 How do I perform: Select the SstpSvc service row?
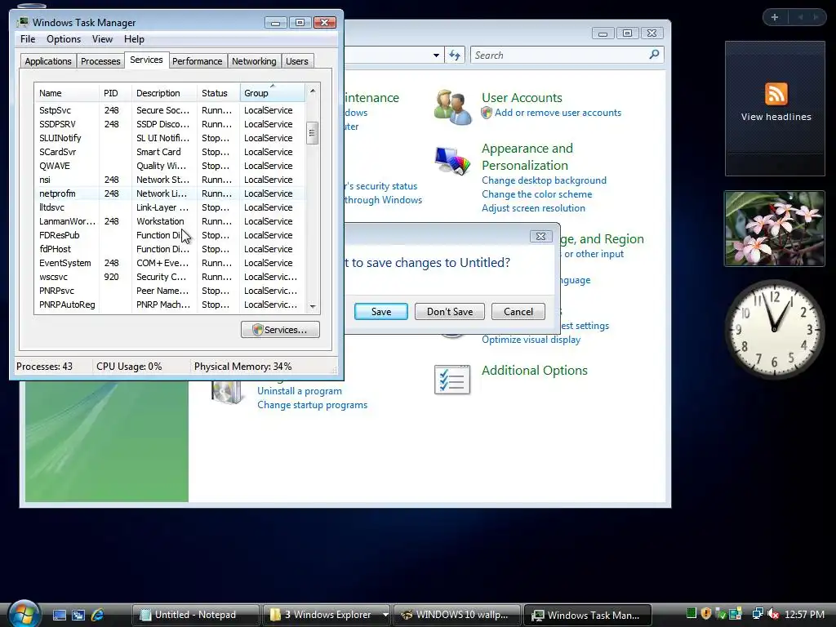pos(170,110)
